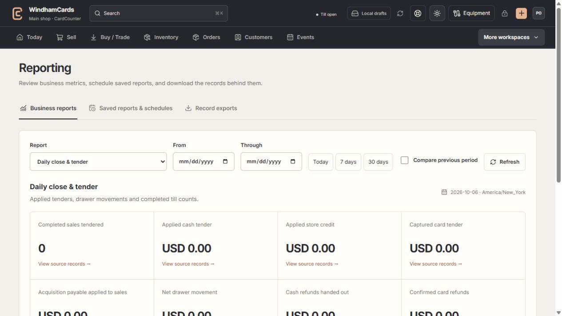Click the download icon on Record exports tab
562x316 pixels.
click(188, 108)
